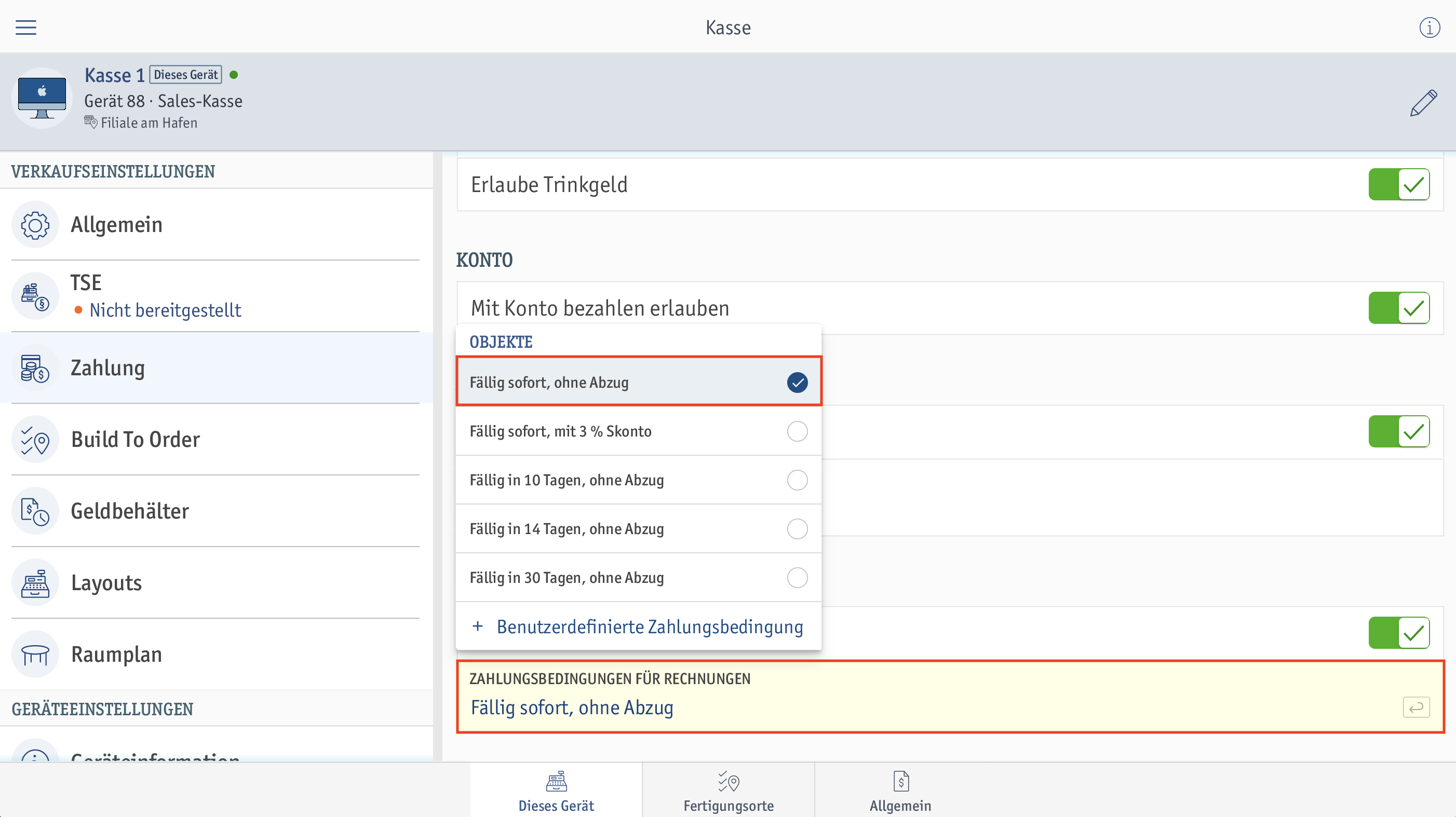The height and width of the screenshot is (817, 1456).
Task: Click the Kasse 1 title
Action: [115, 75]
